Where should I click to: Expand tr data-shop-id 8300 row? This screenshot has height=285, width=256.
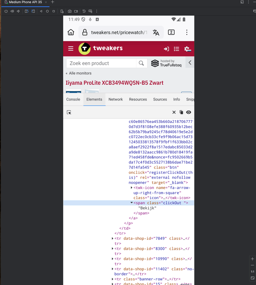click(x=112, y=248)
